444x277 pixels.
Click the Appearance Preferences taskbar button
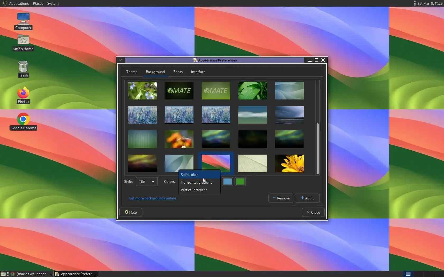pos(76,274)
